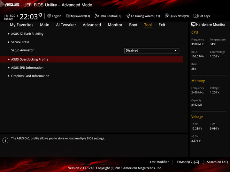
Task: Click the Quick Note notepad icon
Action: 167,16
